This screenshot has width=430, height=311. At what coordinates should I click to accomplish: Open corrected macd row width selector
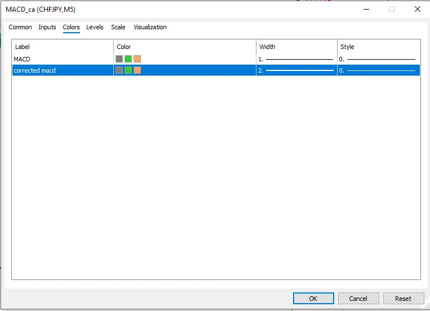pyautogui.click(x=296, y=70)
